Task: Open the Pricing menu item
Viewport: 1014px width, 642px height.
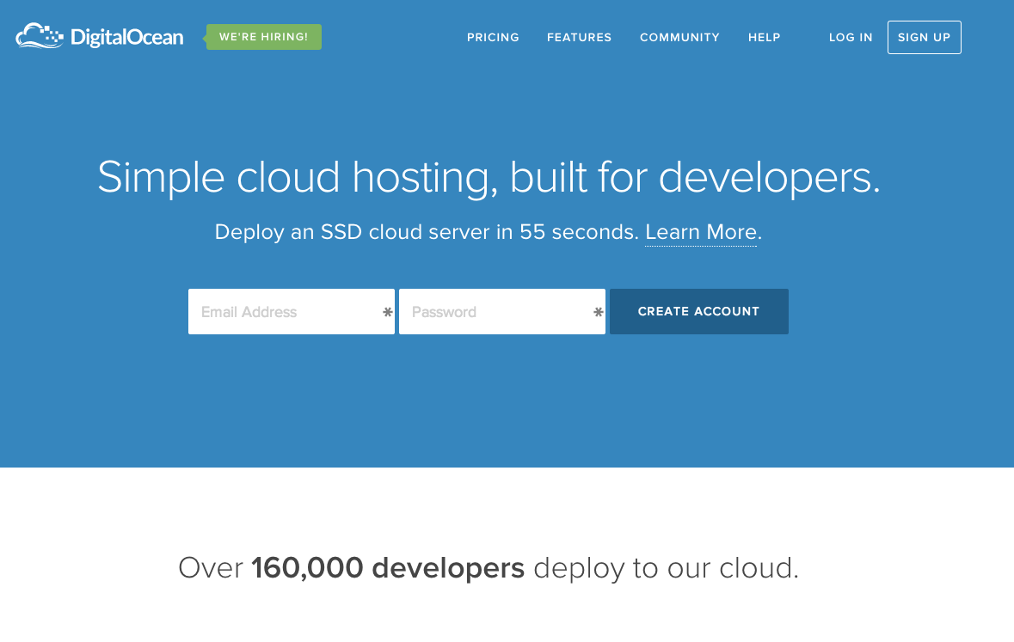Action: (493, 38)
